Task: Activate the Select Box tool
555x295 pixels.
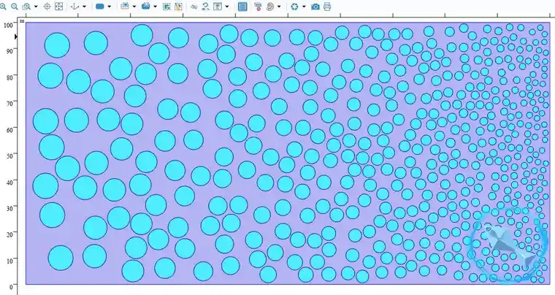Action: point(125,6)
